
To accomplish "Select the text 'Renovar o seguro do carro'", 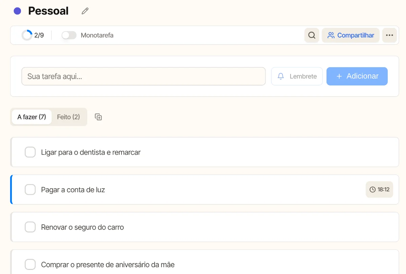I will click(x=83, y=227).
